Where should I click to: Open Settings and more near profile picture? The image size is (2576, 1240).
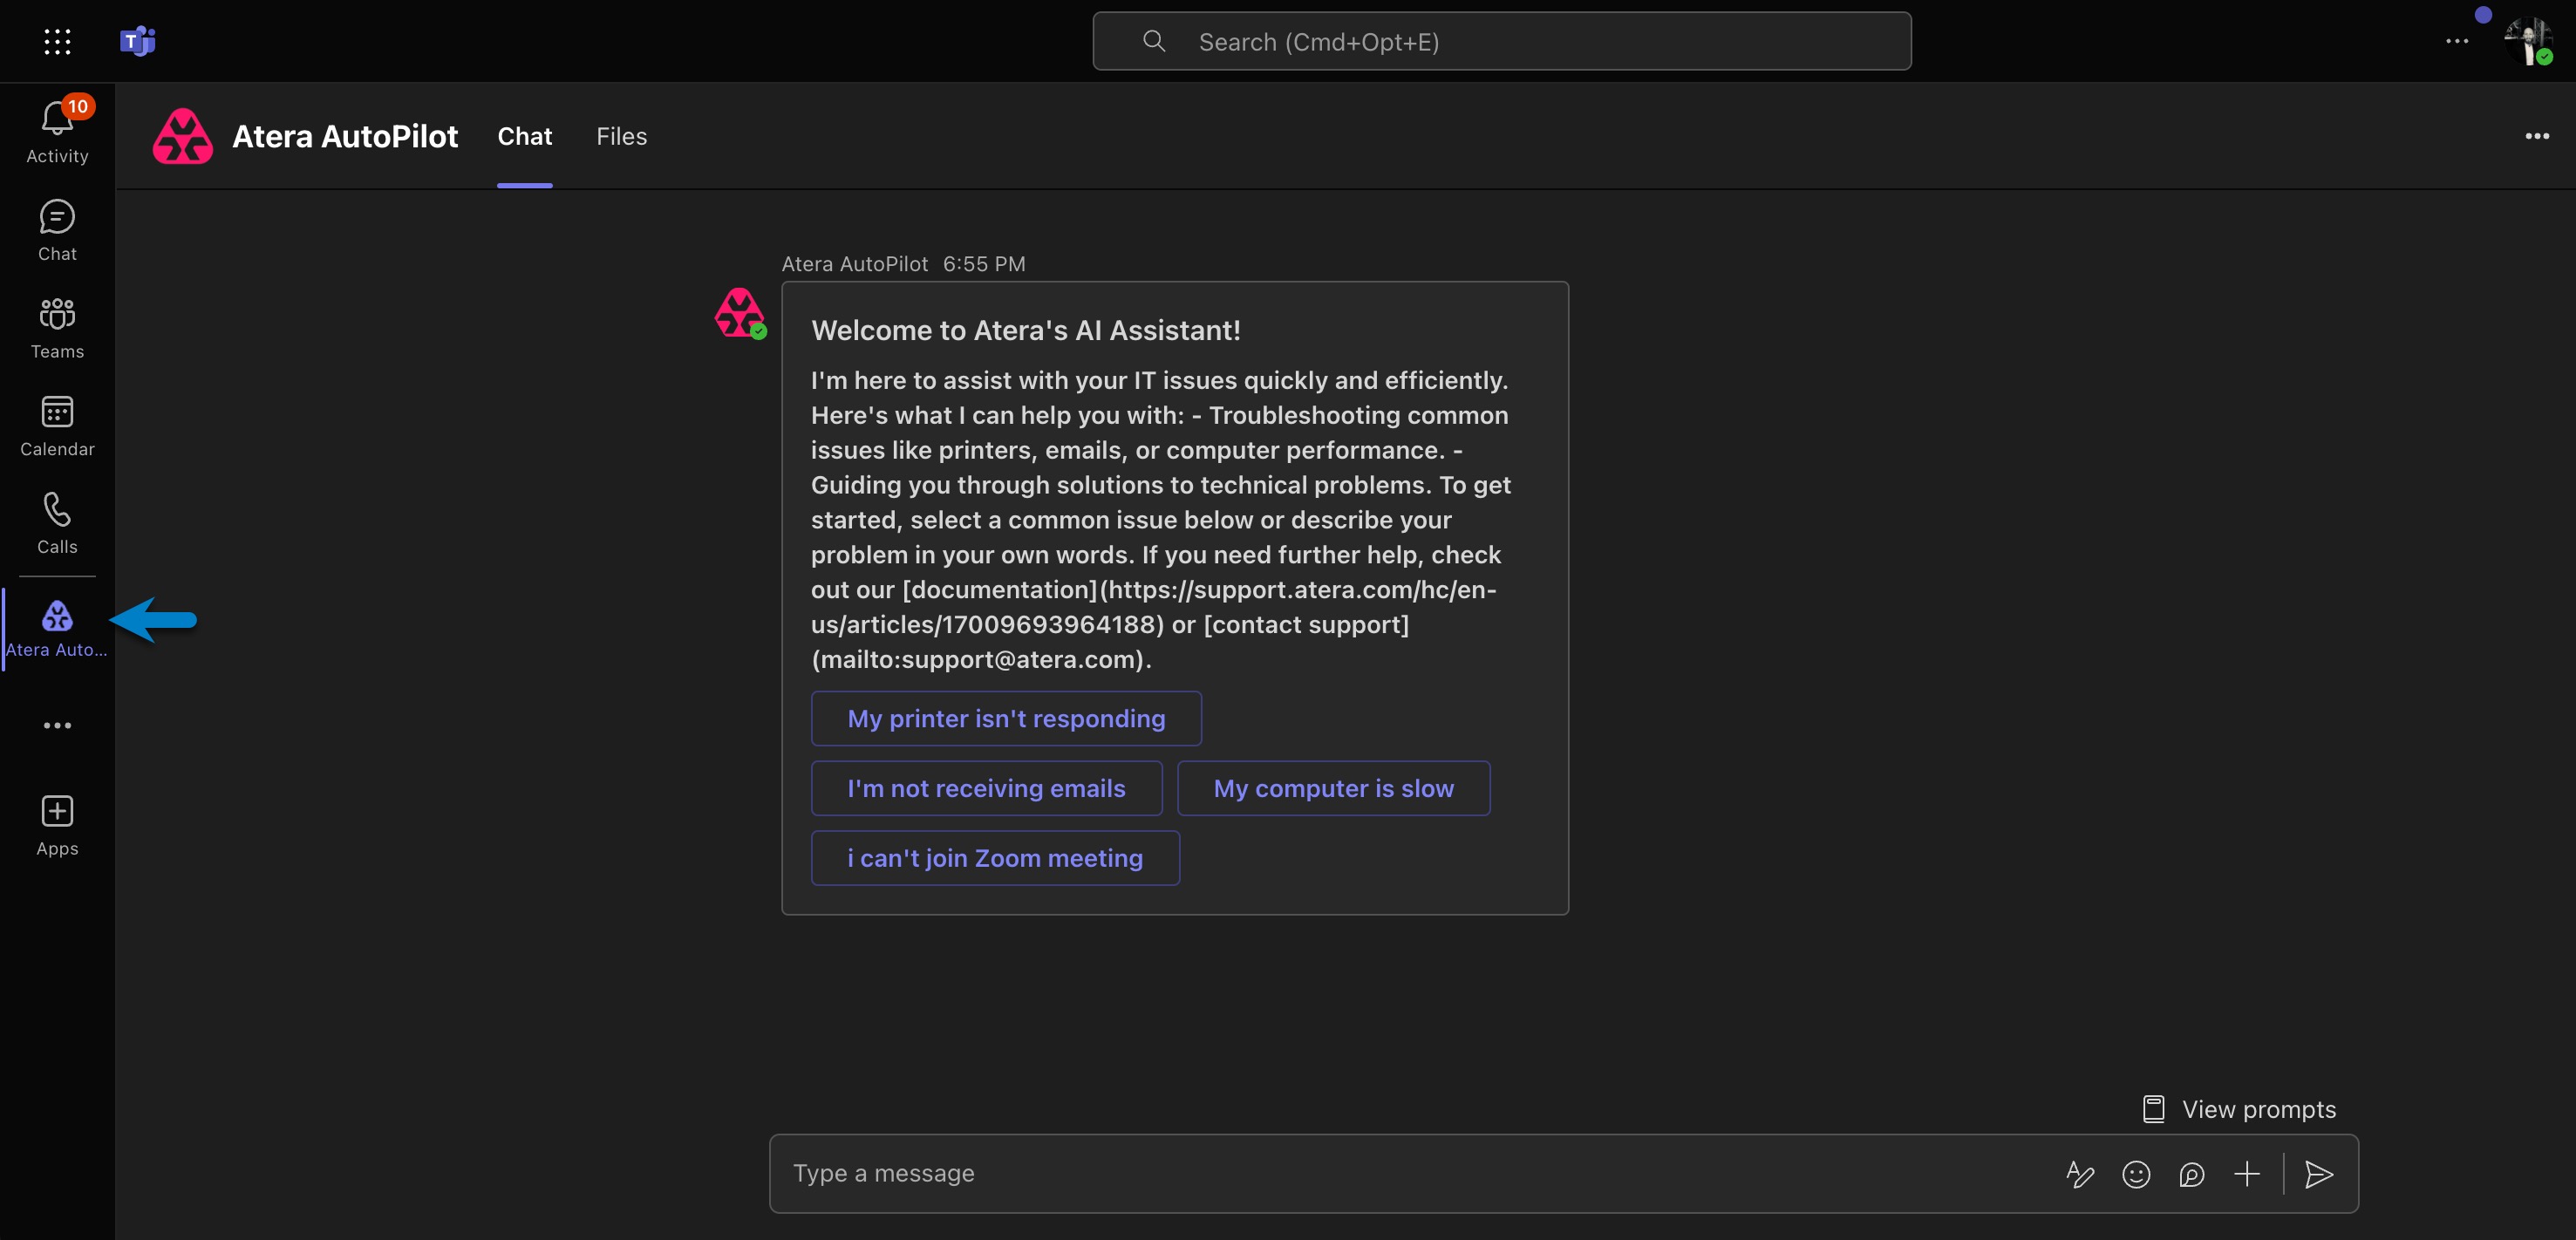2456,41
